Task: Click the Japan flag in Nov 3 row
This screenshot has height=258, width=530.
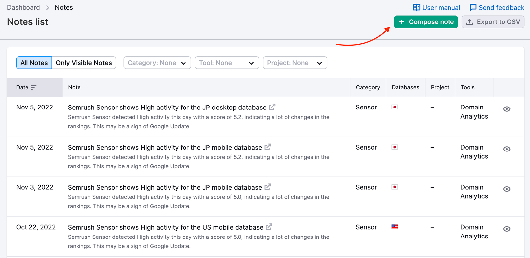Action: [395, 187]
